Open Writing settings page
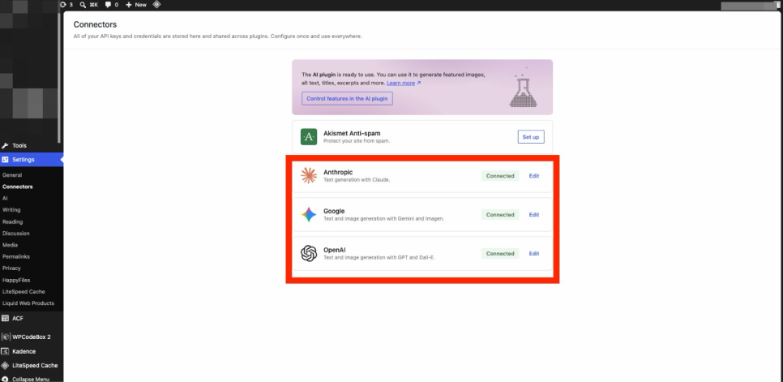Screen dimensions: 783x382 point(11,210)
